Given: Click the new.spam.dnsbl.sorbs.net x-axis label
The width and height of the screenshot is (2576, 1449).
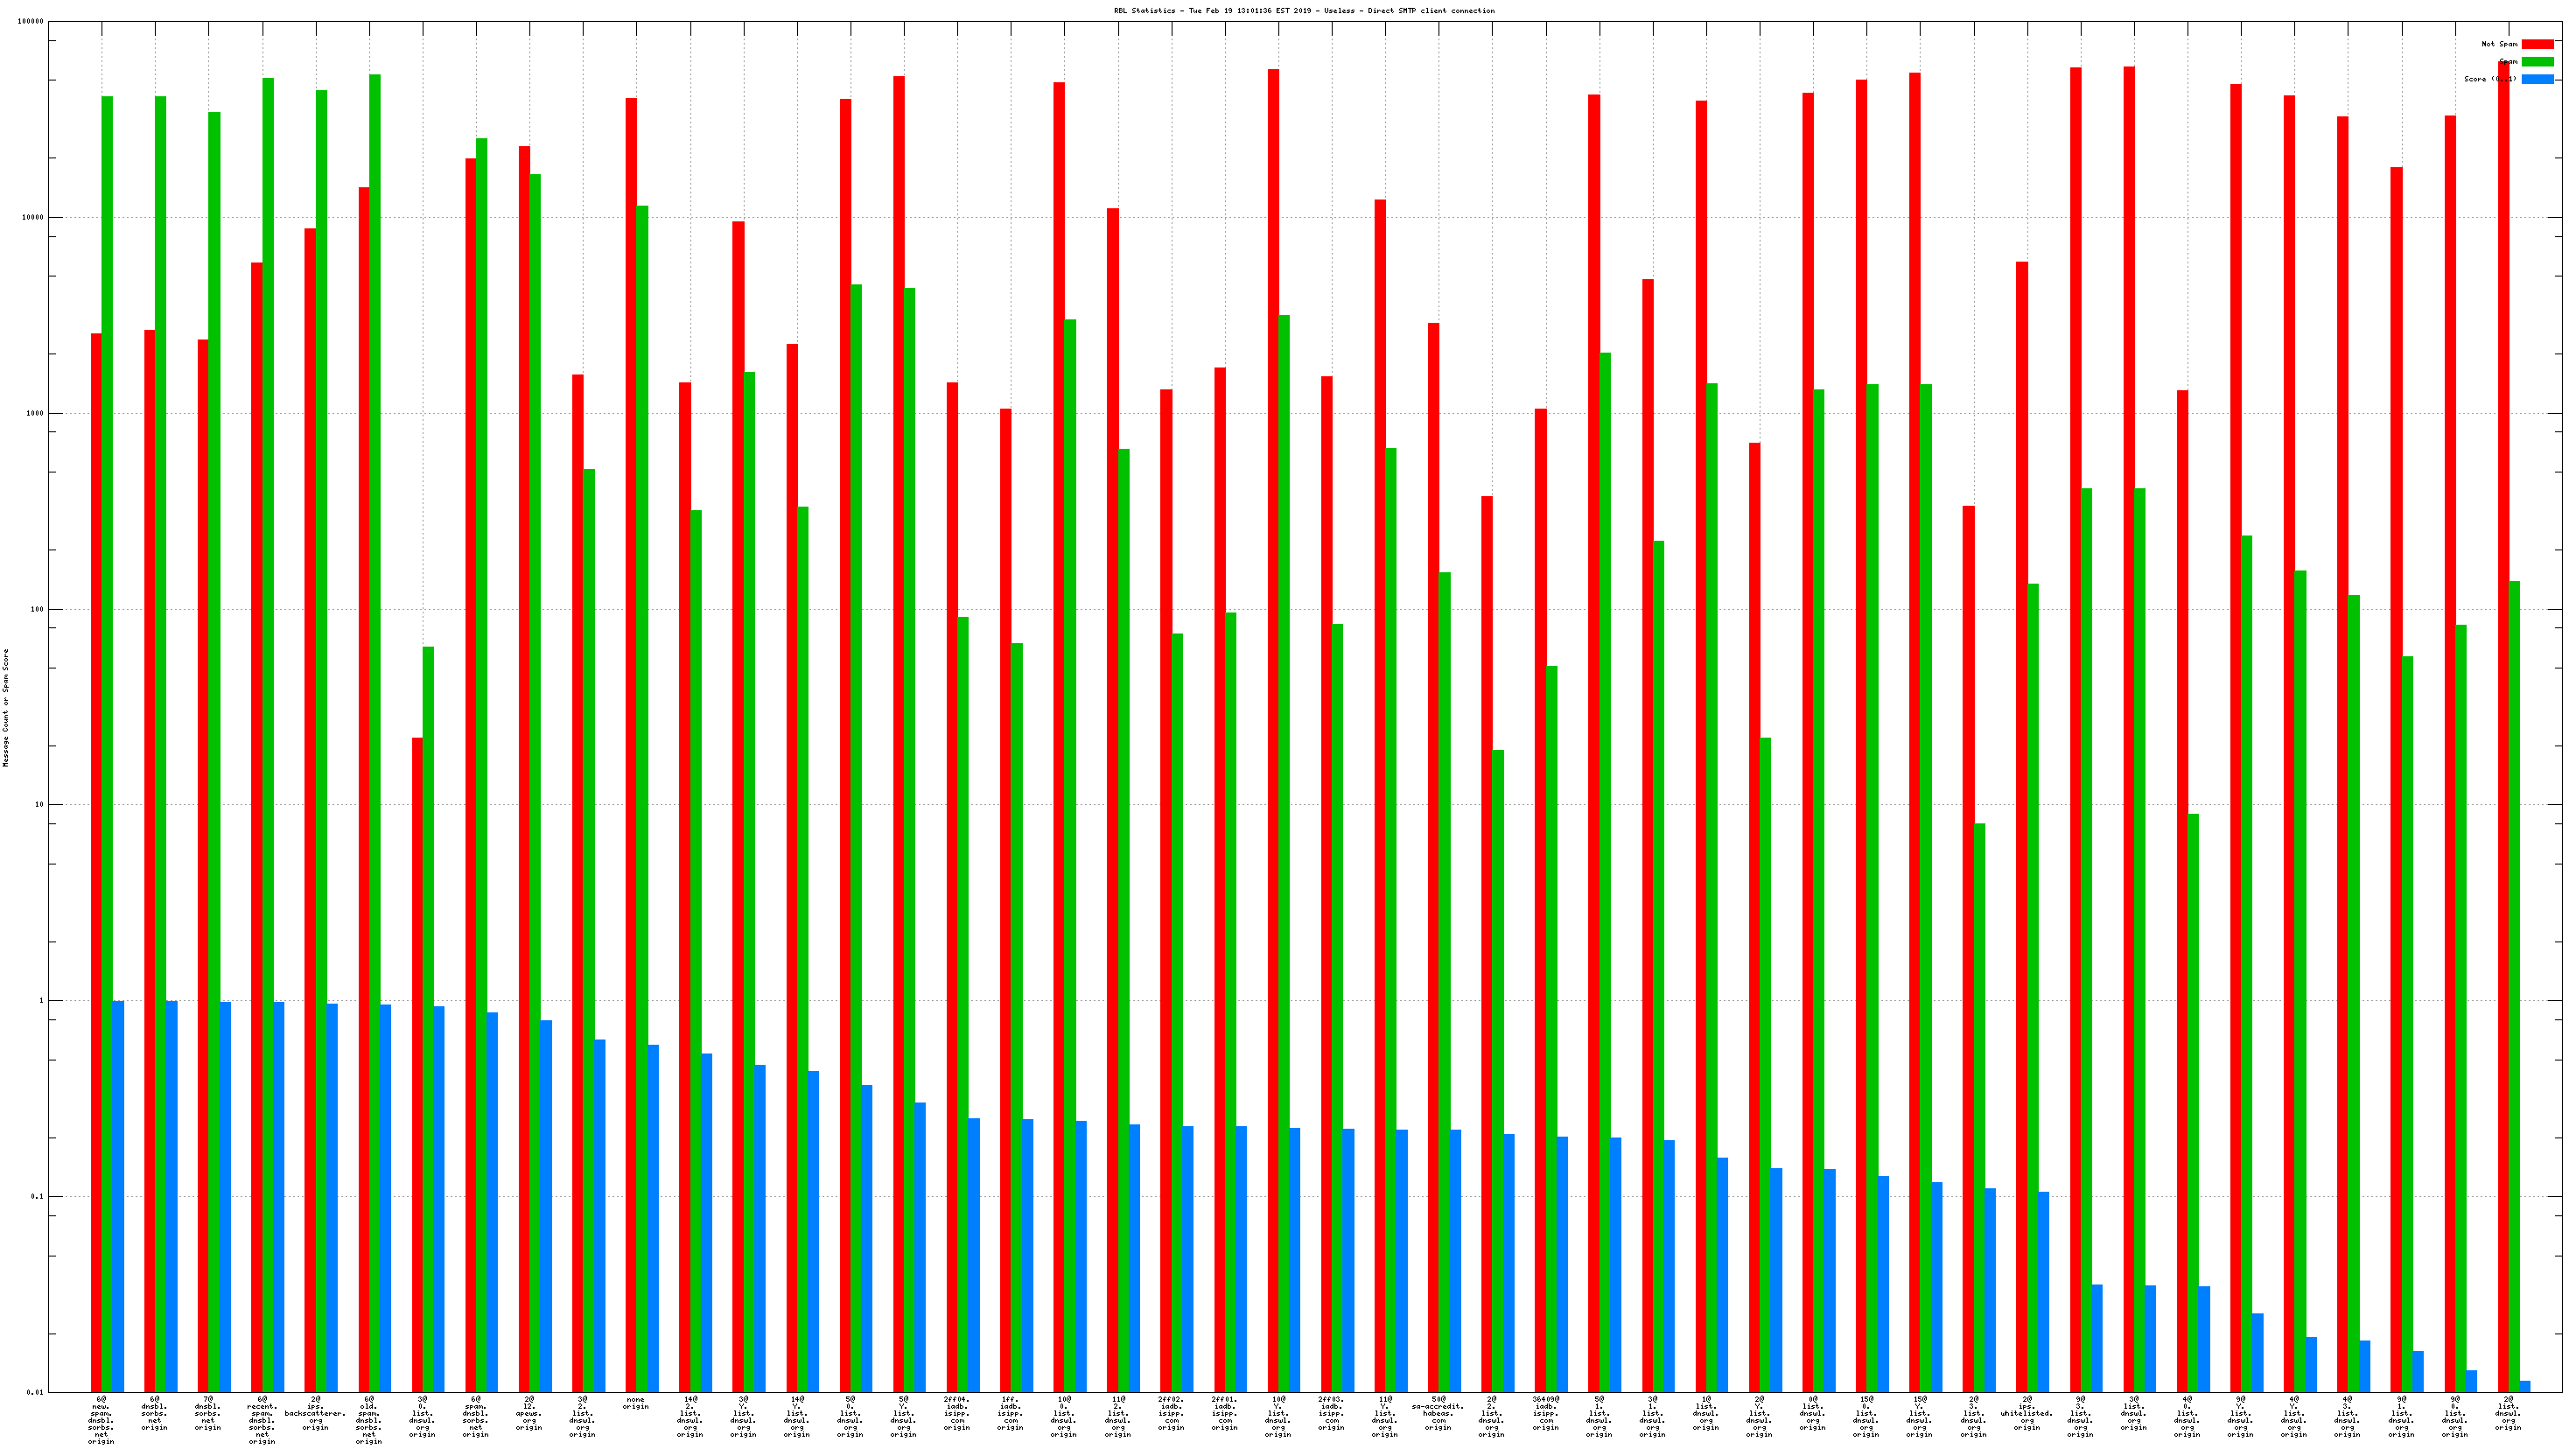Looking at the screenshot, I should coord(101,1420).
